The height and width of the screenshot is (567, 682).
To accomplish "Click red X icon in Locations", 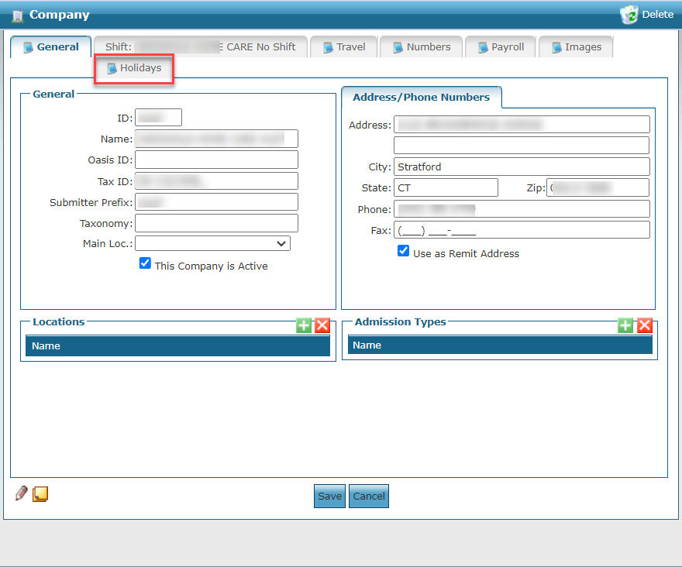I will tap(322, 325).
